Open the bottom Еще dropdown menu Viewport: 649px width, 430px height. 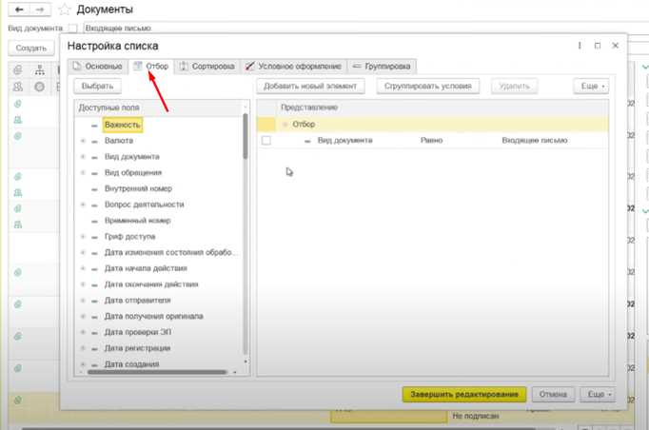tap(599, 395)
